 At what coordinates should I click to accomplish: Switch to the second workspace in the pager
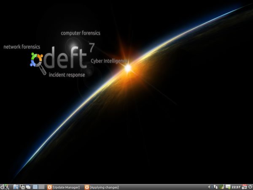(x=41, y=187)
